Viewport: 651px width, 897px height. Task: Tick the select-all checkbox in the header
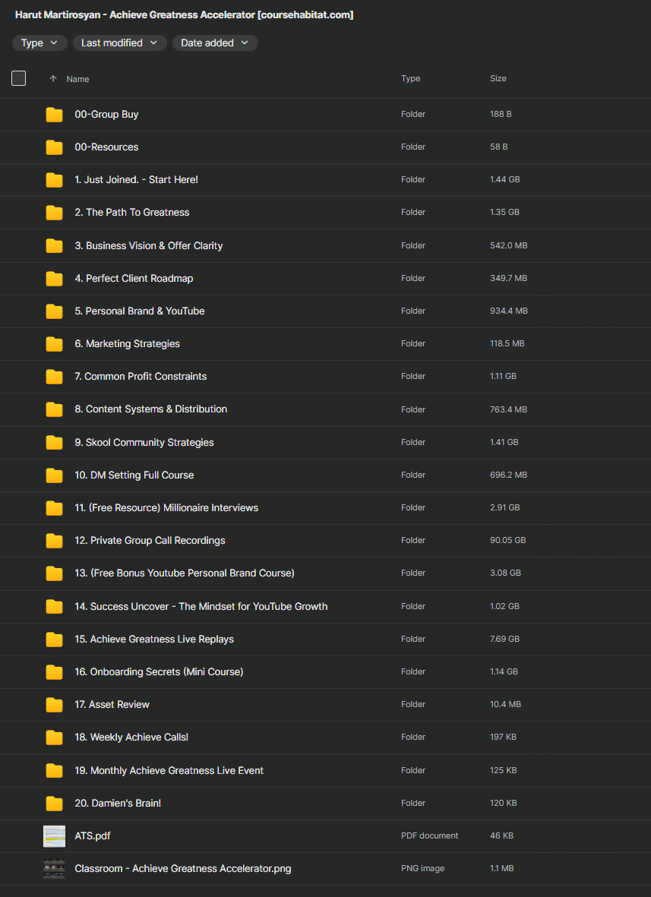[19, 78]
